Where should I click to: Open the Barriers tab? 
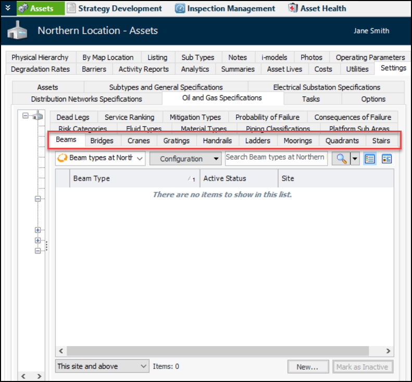coord(94,69)
